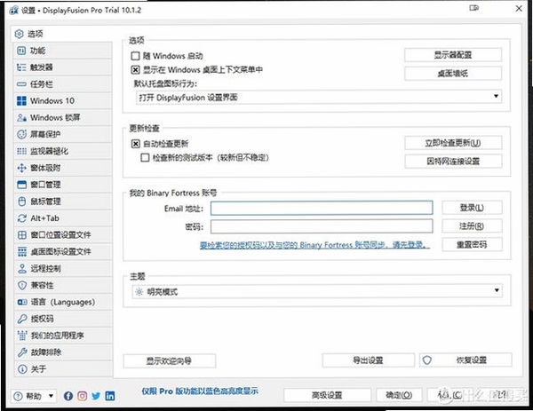The height and width of the screenshot is (411, 533).
Task: Click the license retrieval login link
Action: (x=314, y=245)
